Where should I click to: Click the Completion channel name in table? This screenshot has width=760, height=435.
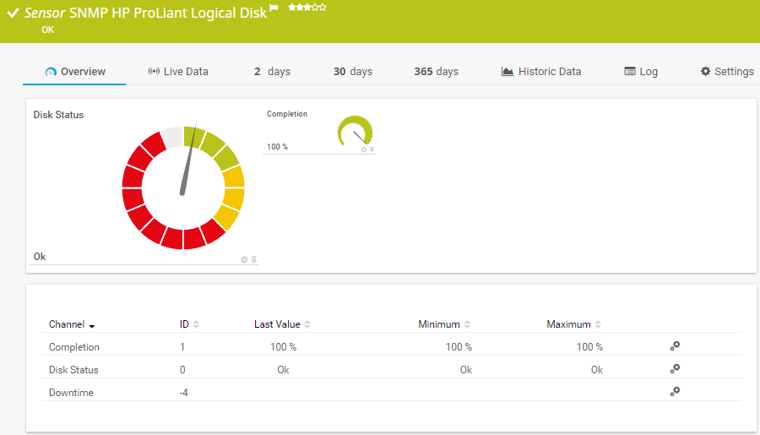(x=74, y=347)
